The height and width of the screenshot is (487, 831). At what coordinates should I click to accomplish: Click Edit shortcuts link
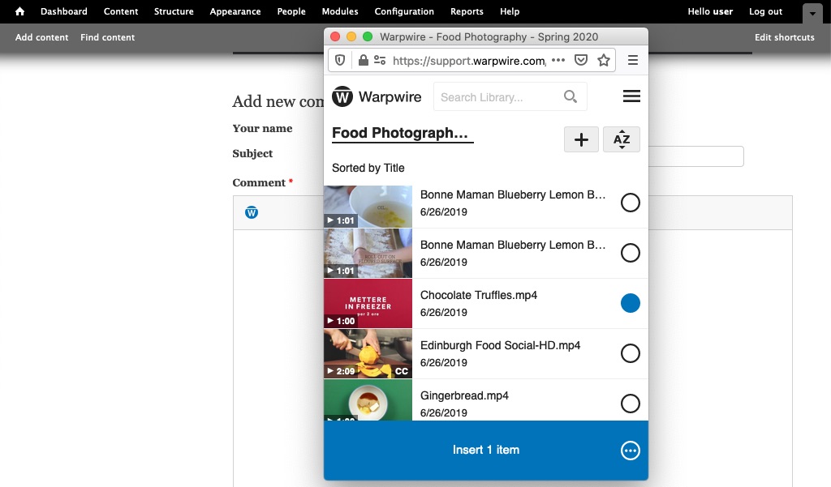point(785,37)
